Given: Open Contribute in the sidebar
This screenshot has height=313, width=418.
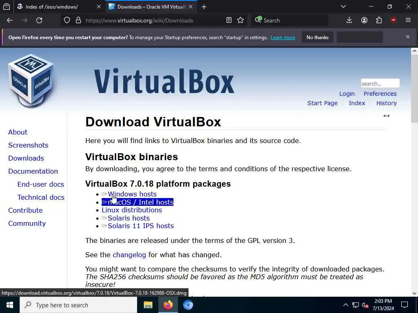Looking at the screenshot, I should (25, 210).
